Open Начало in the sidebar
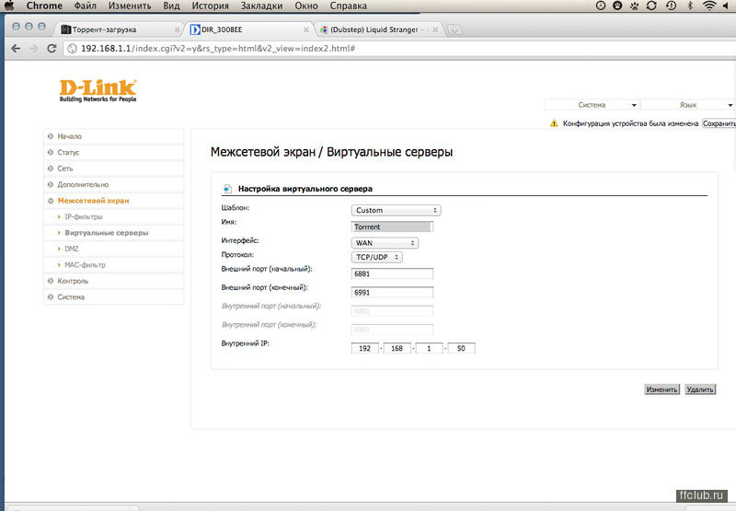 point(113,136)
